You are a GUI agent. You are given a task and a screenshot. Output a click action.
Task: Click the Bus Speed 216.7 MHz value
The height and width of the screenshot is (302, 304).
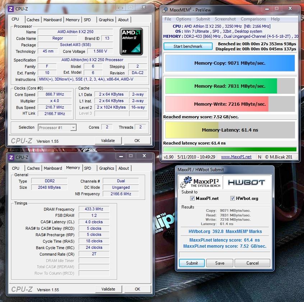tap(55, 107)
